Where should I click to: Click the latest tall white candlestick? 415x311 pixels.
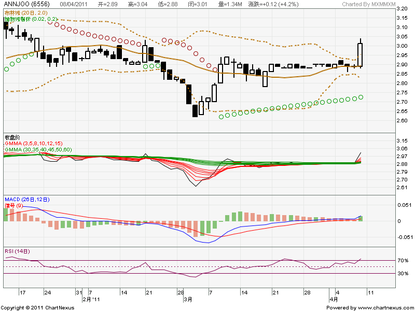tap(360, 54)
